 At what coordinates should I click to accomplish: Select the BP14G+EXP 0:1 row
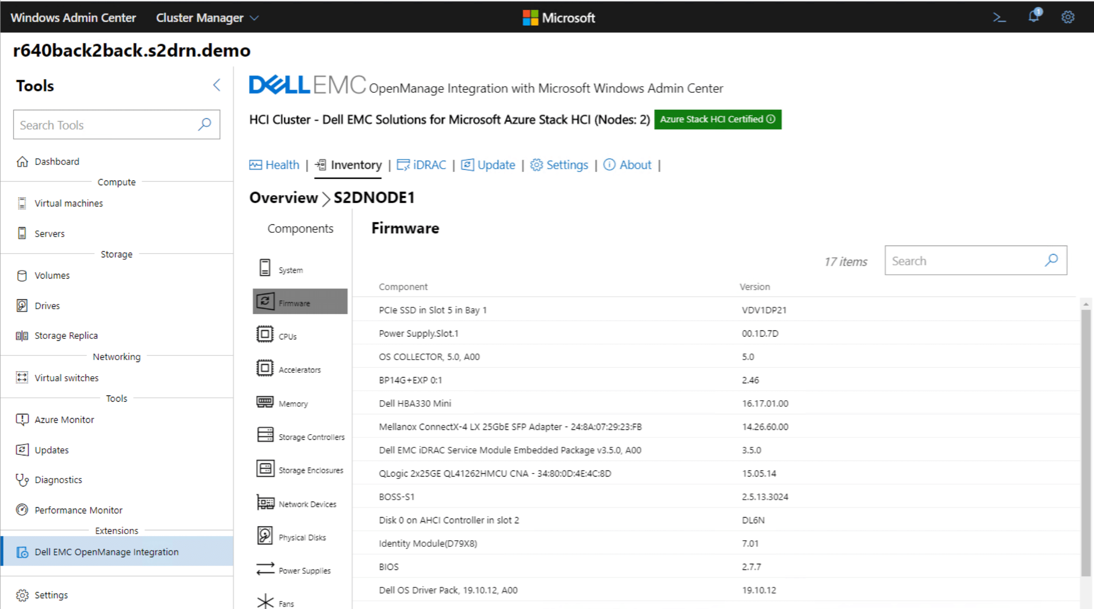tap(716, 380)
